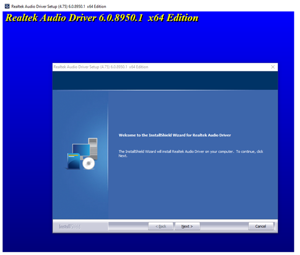Click the inner dialog title 'Realtek Audio Driver Setup'
This screenshot has width=300, height=255.
point(101,67)
